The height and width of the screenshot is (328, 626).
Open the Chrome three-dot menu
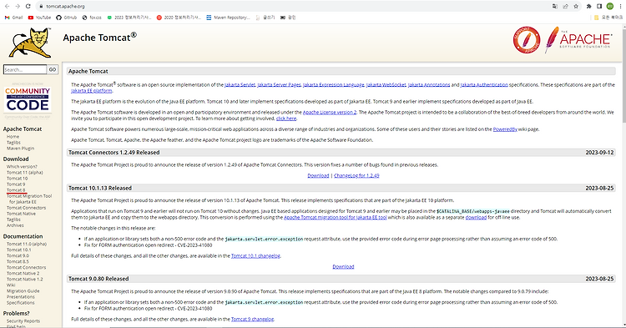click(x=620, y=7)
